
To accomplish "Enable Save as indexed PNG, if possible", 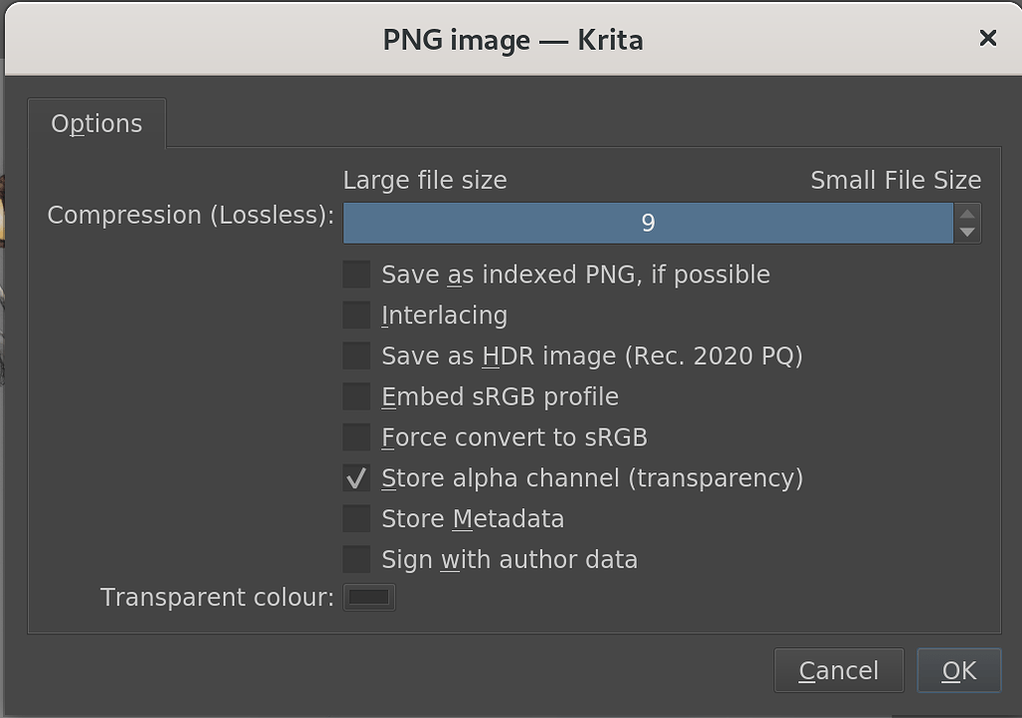I will point(356,274).
